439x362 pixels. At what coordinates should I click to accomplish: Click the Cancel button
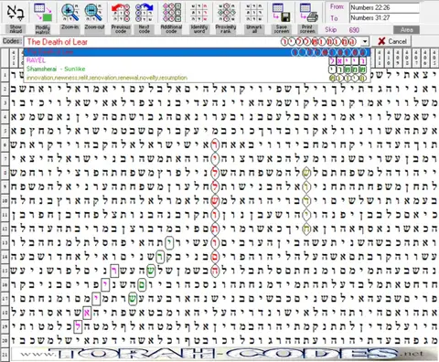pyautogui.click(x=391, y=41)
